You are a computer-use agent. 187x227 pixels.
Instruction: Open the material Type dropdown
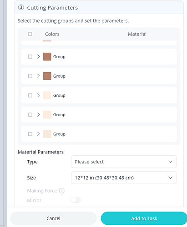124,162
